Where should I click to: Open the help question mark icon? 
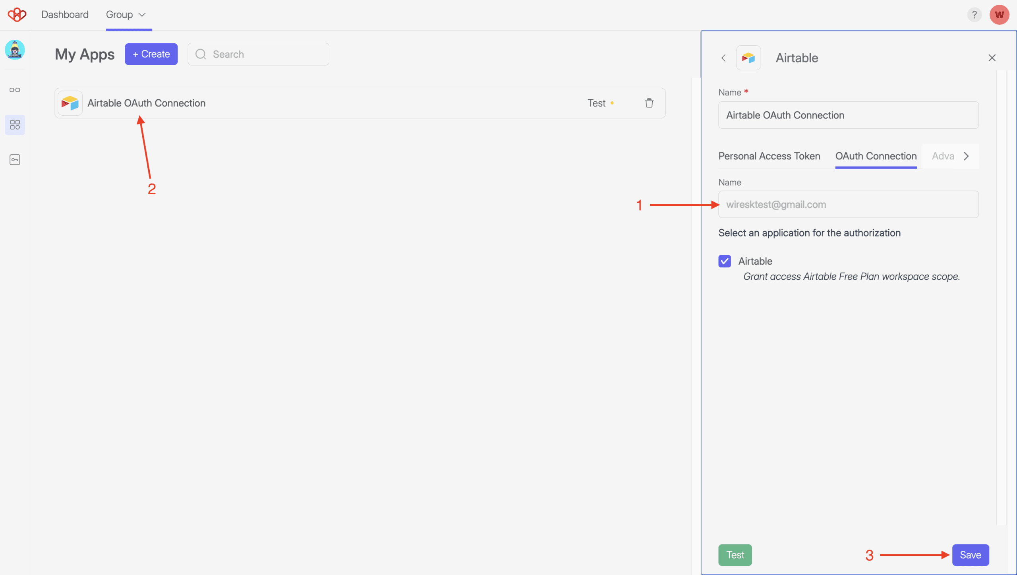974,15
